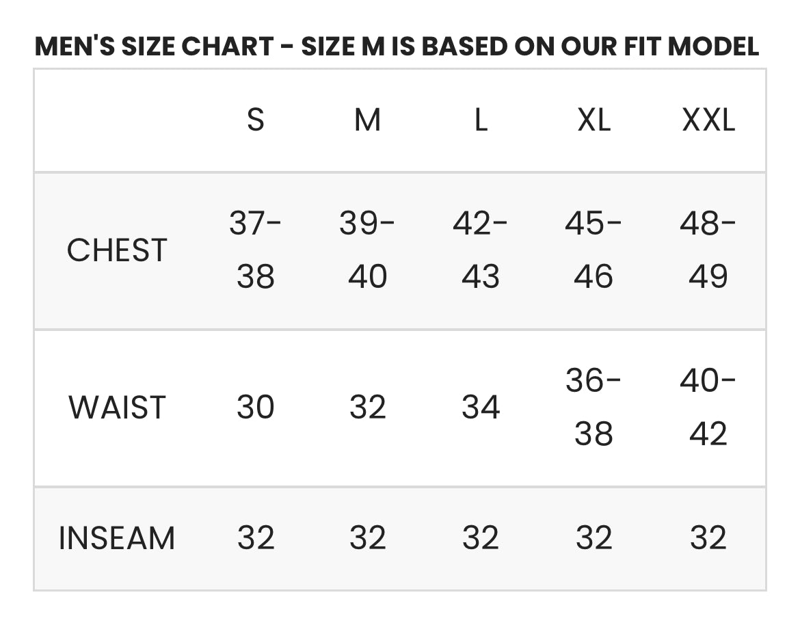Click the XL size column header
Image resolution: width=800 pixels, height=623 pixels.
coord(594,121)
